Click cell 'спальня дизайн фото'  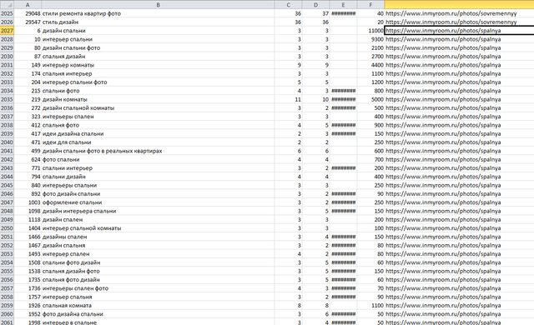(x=158, y=271)
